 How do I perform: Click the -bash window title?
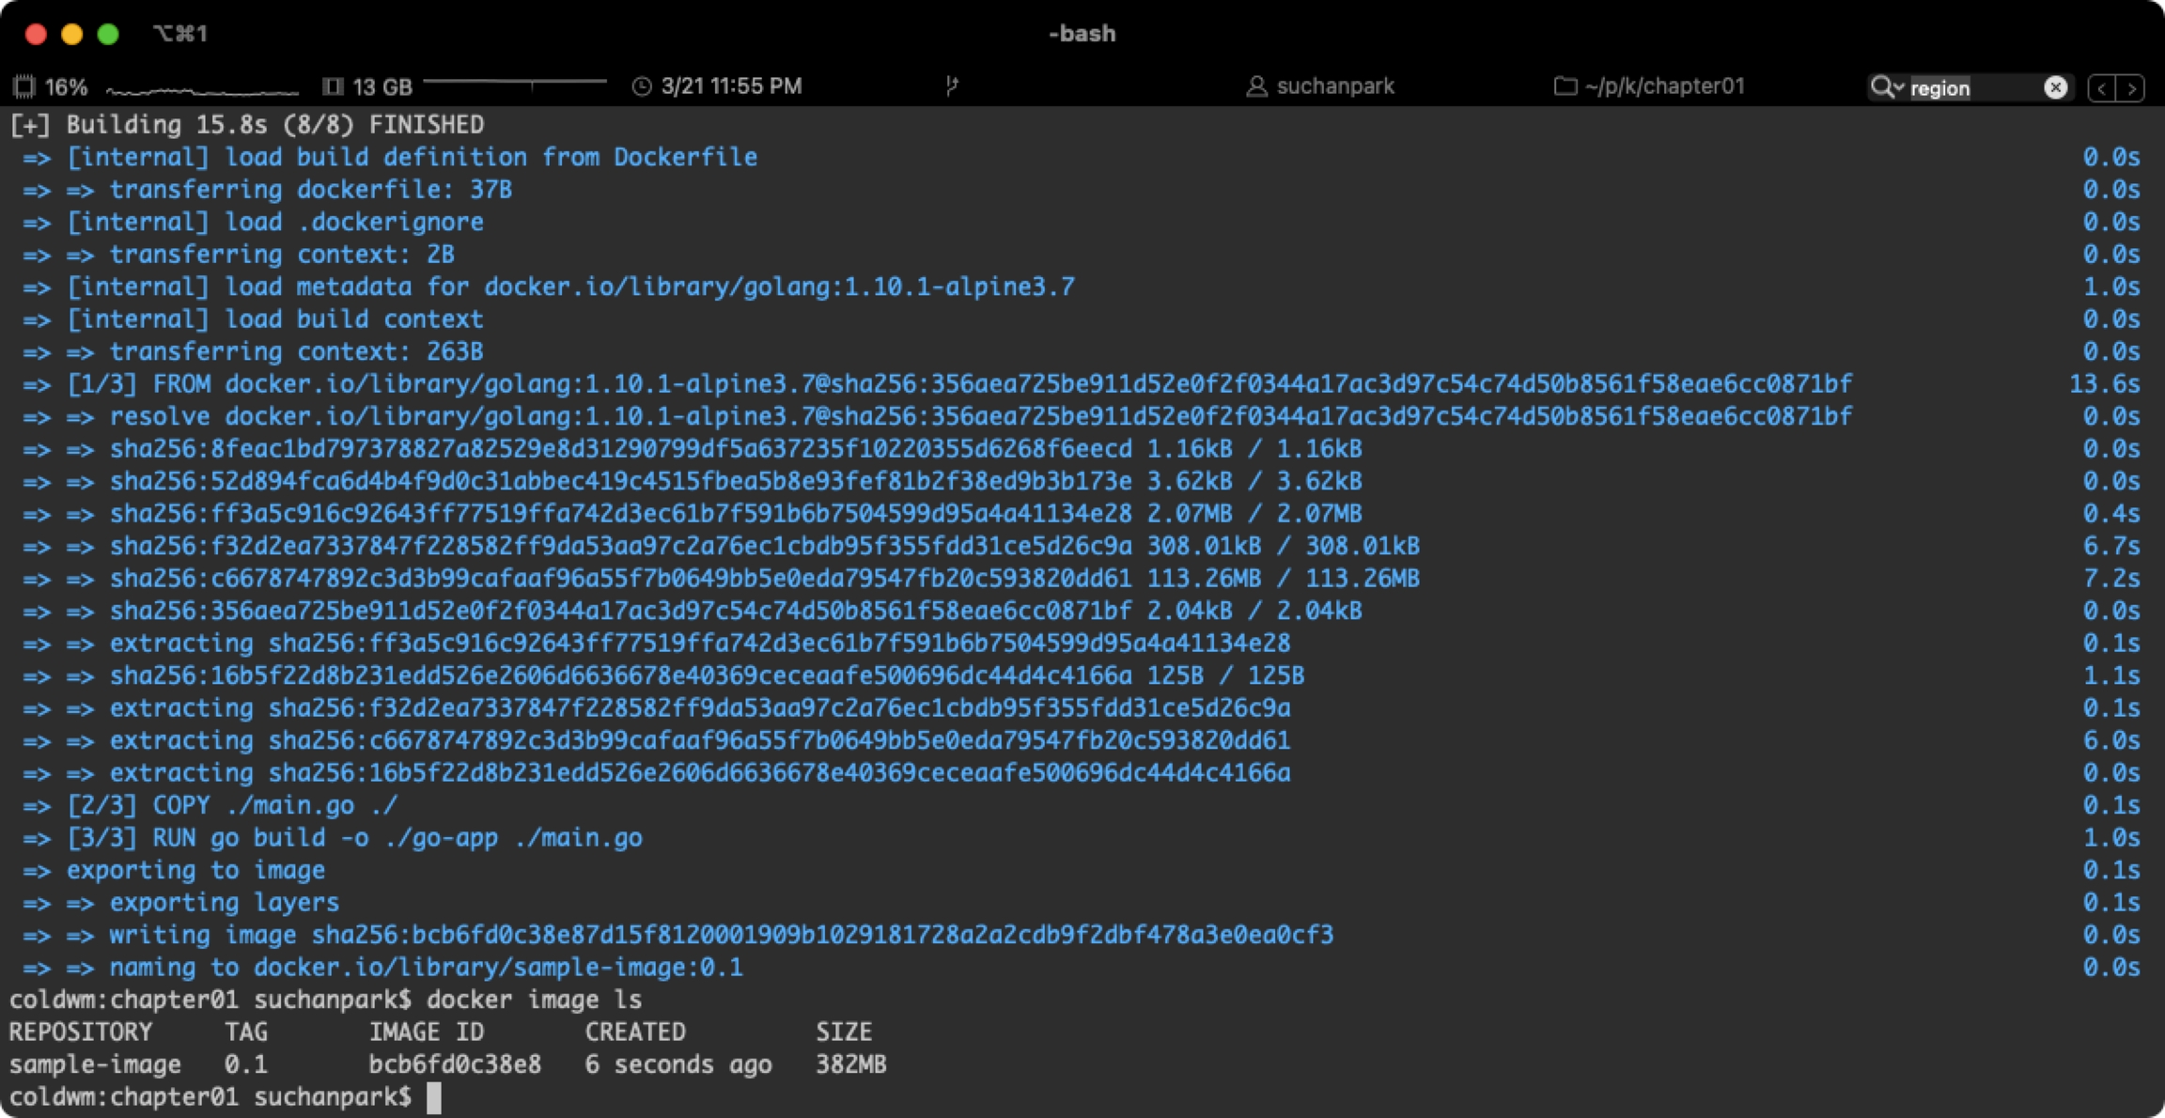[1082, 34]
